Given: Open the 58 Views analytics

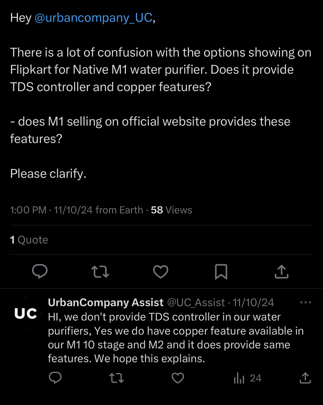Looking at the screenshot, I should coord(171,210).
